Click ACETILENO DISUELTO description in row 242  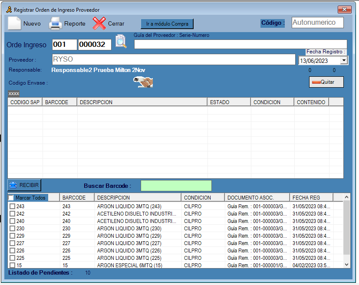[x=137, y=213]
